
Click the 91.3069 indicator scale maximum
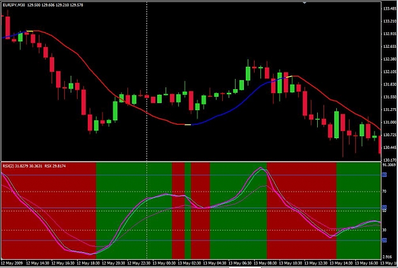[x=389, y=165]
